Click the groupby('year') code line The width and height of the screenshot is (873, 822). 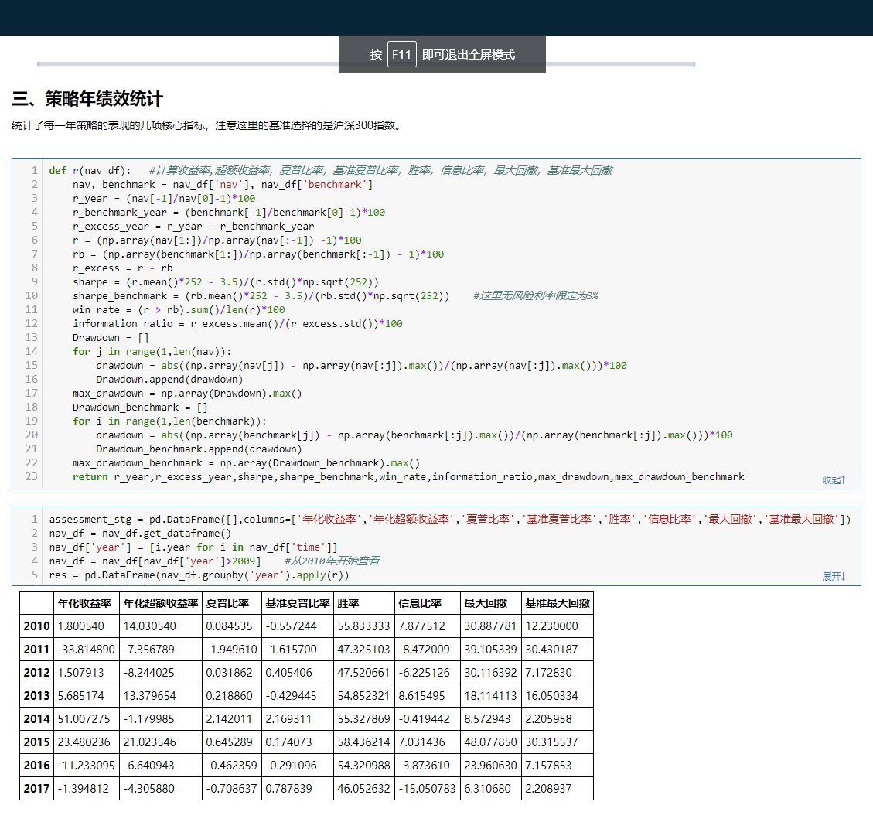tap(199, 575)
